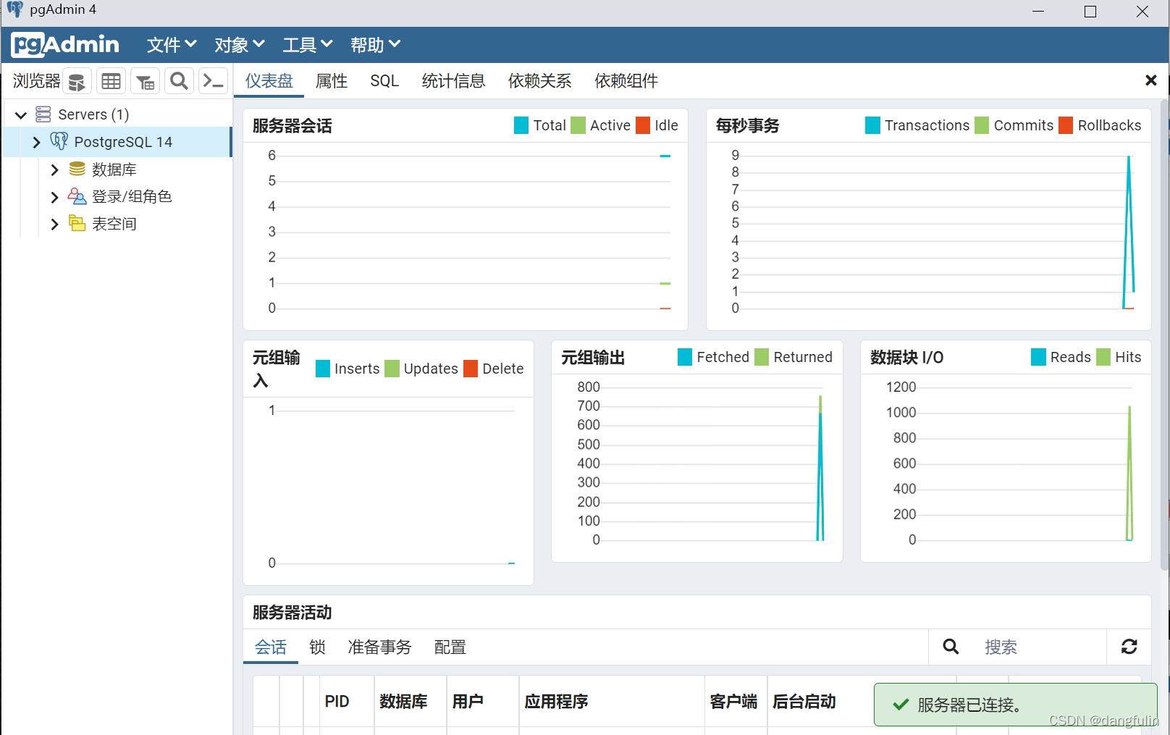This screenshot has height=735, width=1170.
Task: Click the Servers group icon
Action: tap(43, 114)
